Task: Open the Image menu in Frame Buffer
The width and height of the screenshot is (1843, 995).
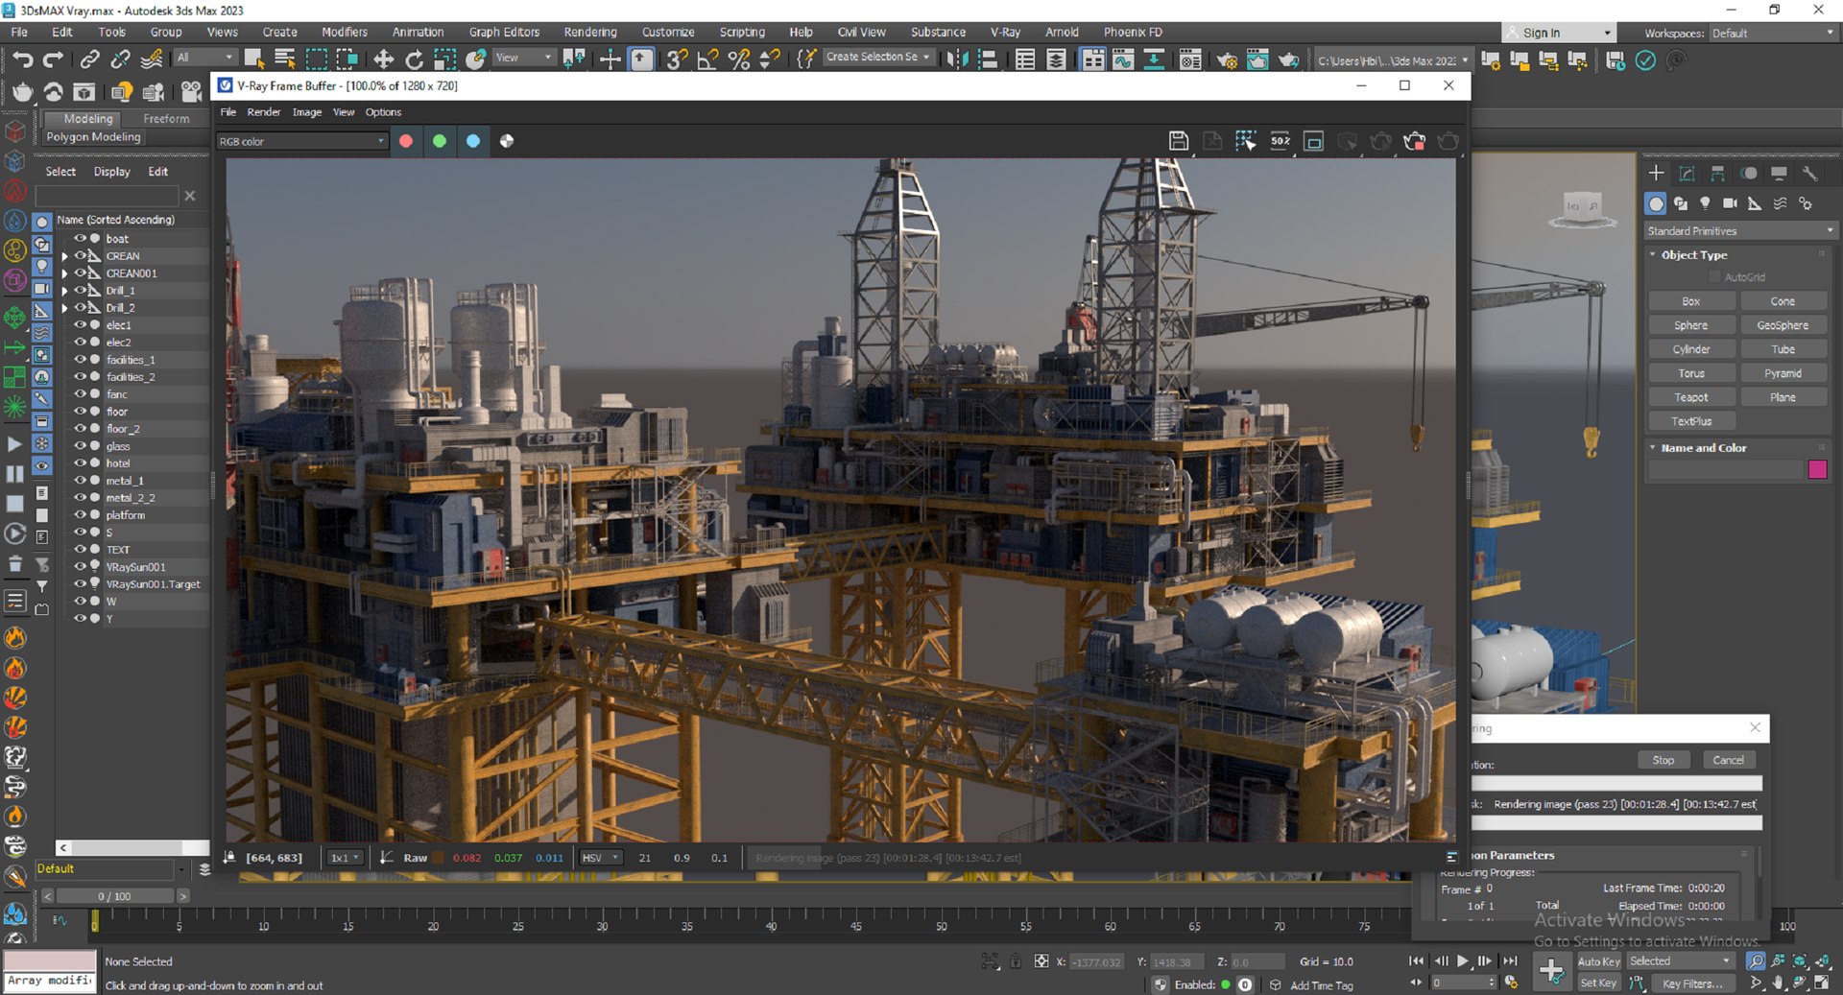Action: (x=306, y=112)
